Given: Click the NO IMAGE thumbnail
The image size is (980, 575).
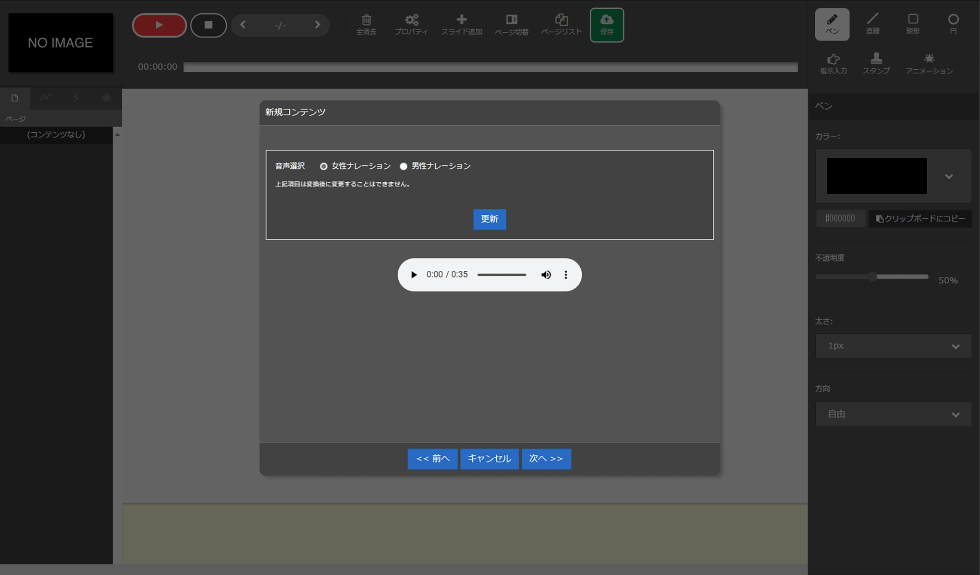Looking at the screenshot, I should 61,43.
